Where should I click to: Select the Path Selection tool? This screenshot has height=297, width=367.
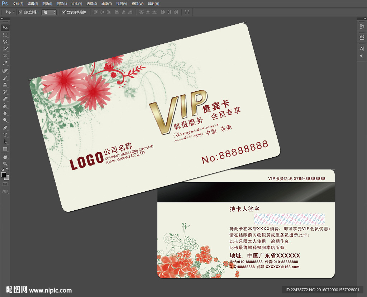point(5,142)
